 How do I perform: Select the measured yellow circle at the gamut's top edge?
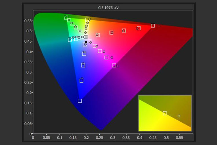click(x=90, y=19)
